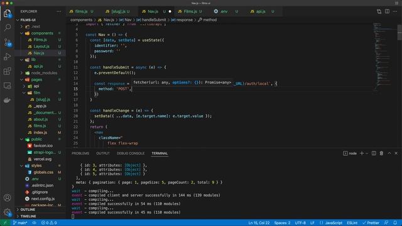Screen dimensions: 402x226
Task: Click editor vertical scrollbar thumb
Action: pos(399,32)
